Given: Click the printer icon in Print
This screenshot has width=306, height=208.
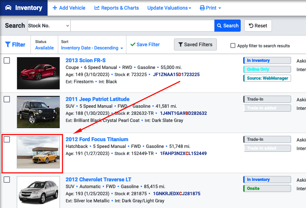Looking at the screenshot, I should tap(202, 8).
